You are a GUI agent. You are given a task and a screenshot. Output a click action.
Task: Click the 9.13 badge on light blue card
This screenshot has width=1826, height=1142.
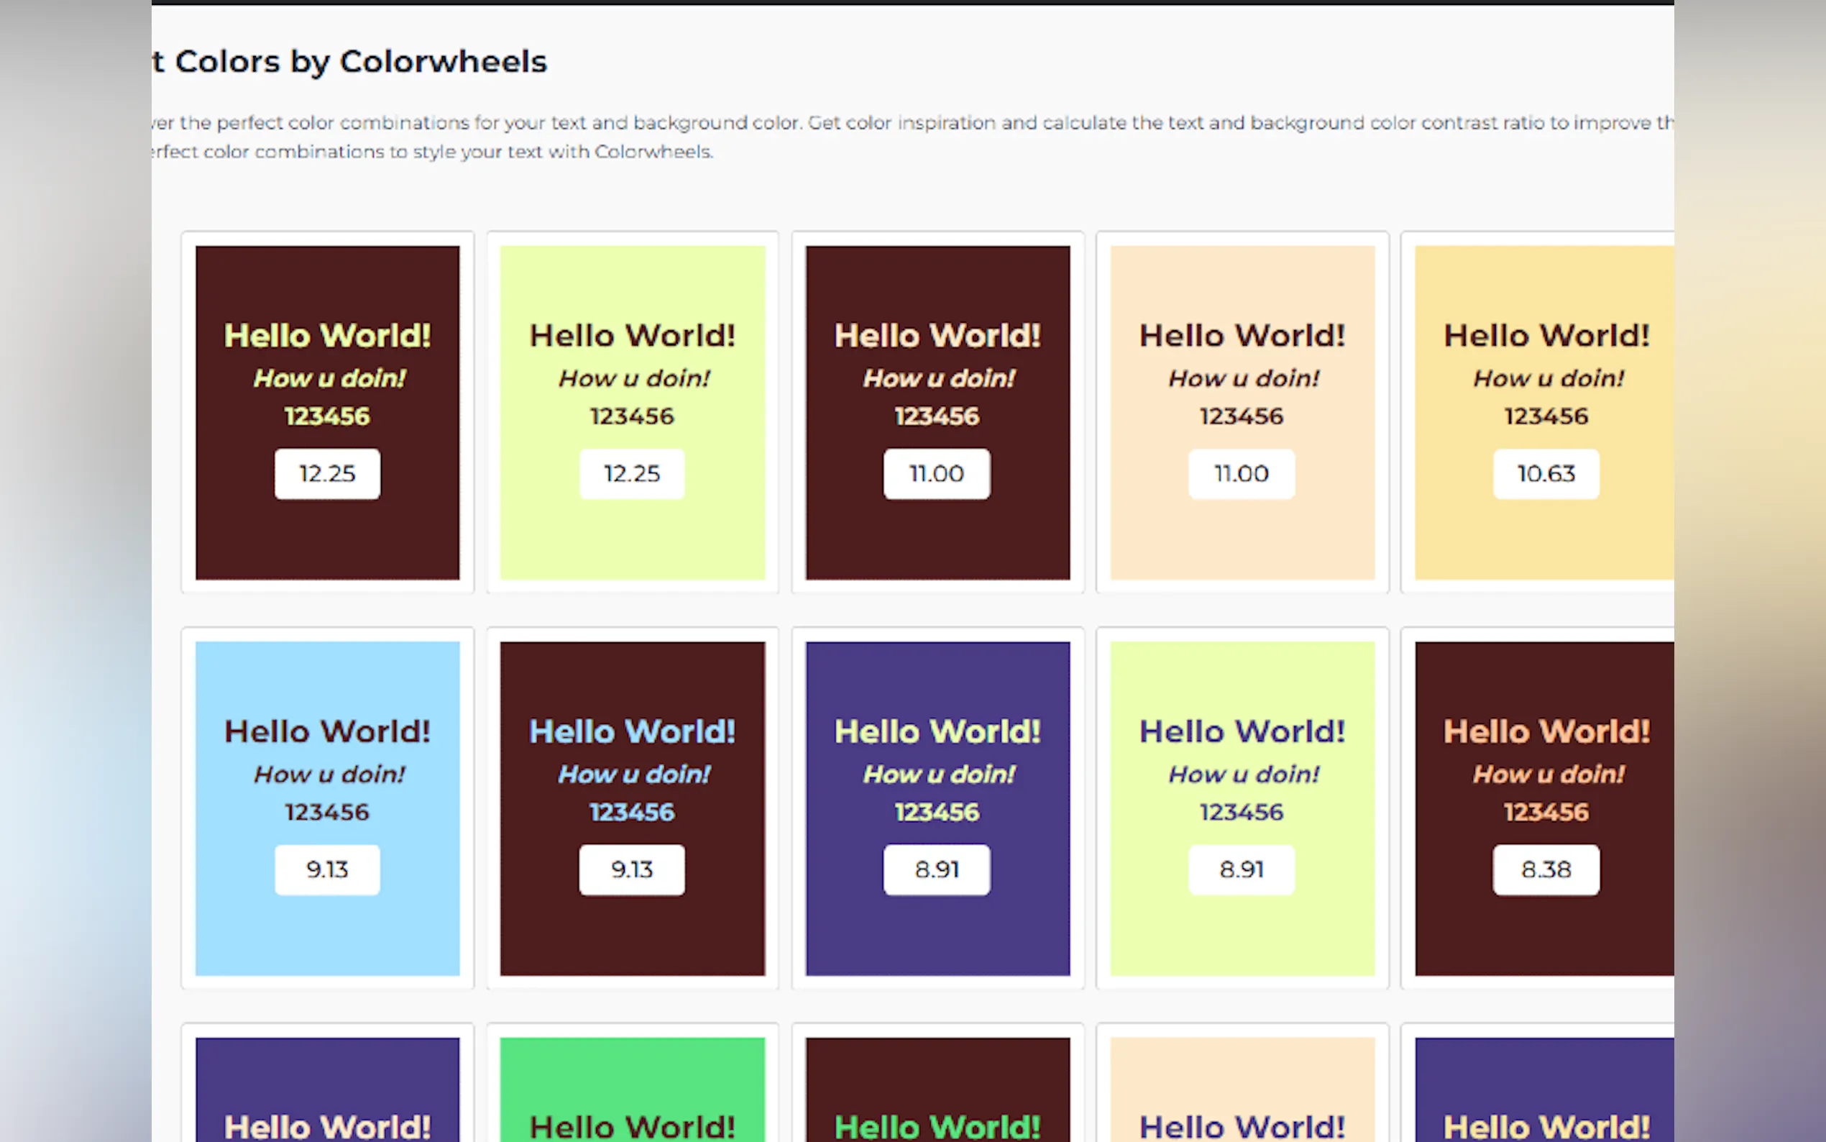327,869
